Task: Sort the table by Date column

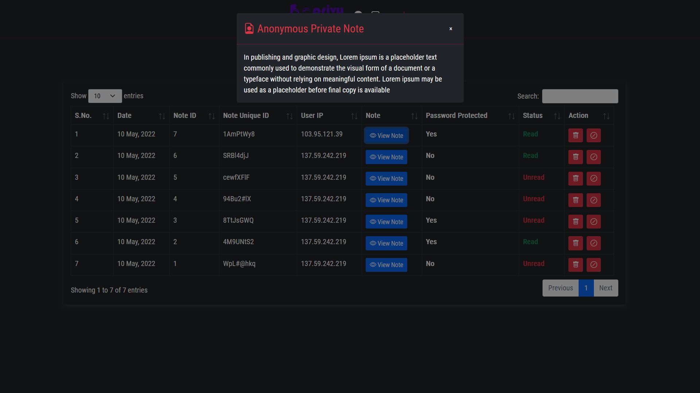Action: click(141, 116)
